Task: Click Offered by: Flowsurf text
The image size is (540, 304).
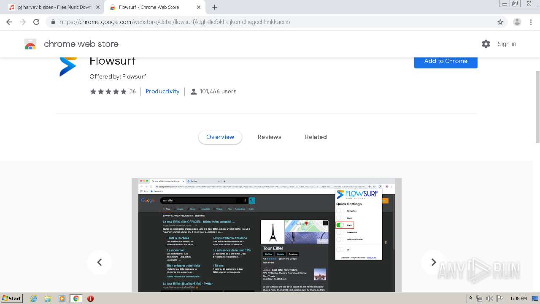Action: tap(118, 76)
